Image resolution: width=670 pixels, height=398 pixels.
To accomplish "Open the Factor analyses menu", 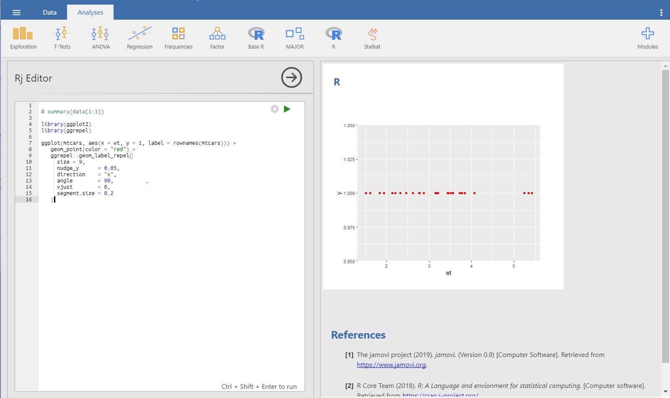I will [217, 39].
